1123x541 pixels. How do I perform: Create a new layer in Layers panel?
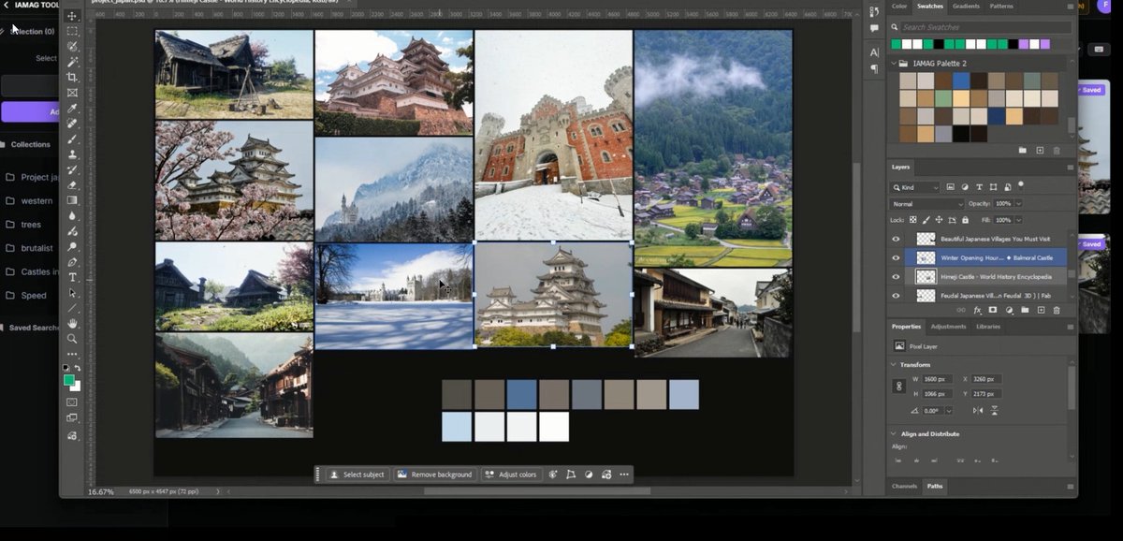[1041, 310]
